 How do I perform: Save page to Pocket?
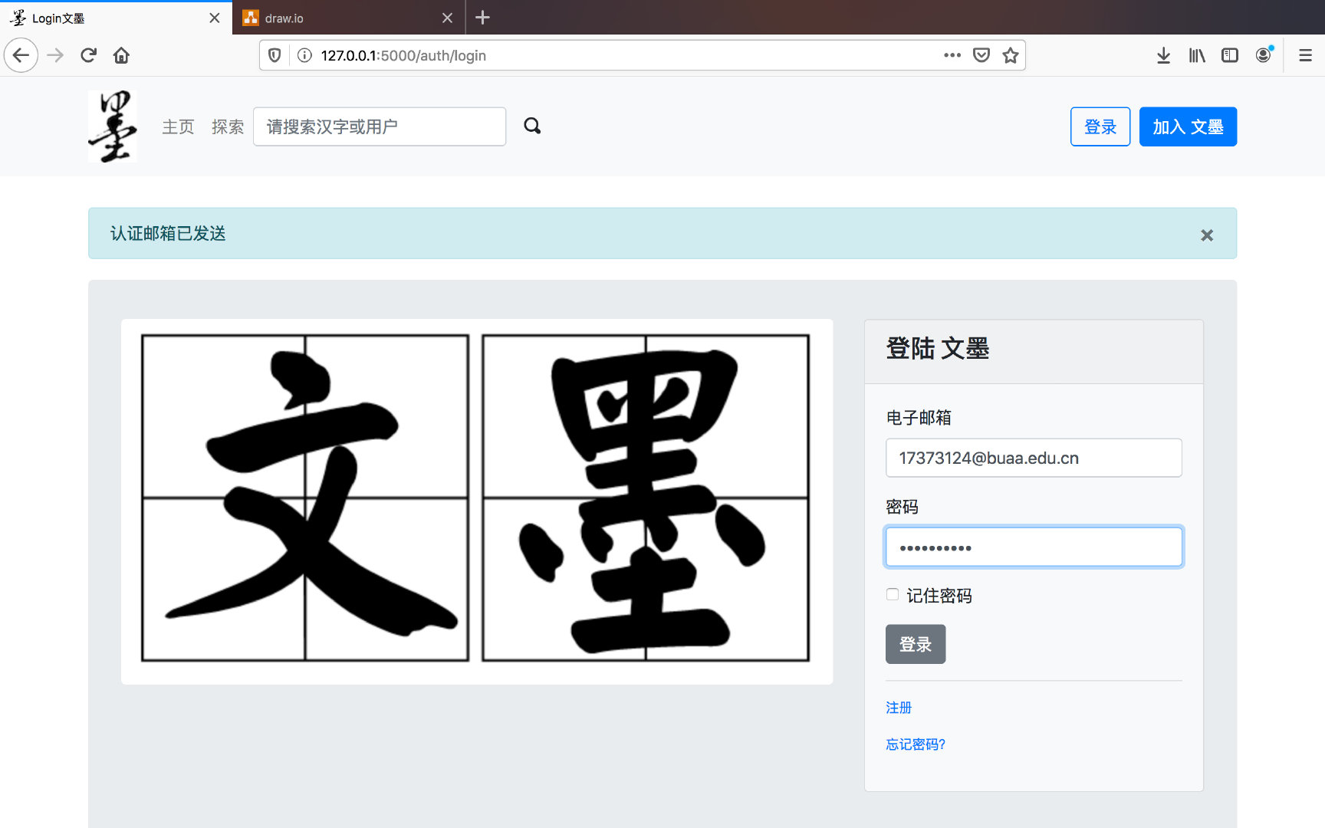[x=981, y=55]
